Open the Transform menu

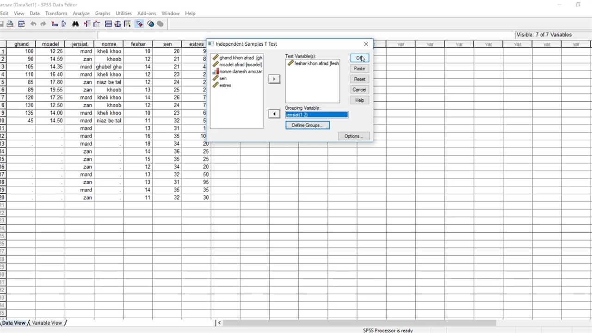56,13
